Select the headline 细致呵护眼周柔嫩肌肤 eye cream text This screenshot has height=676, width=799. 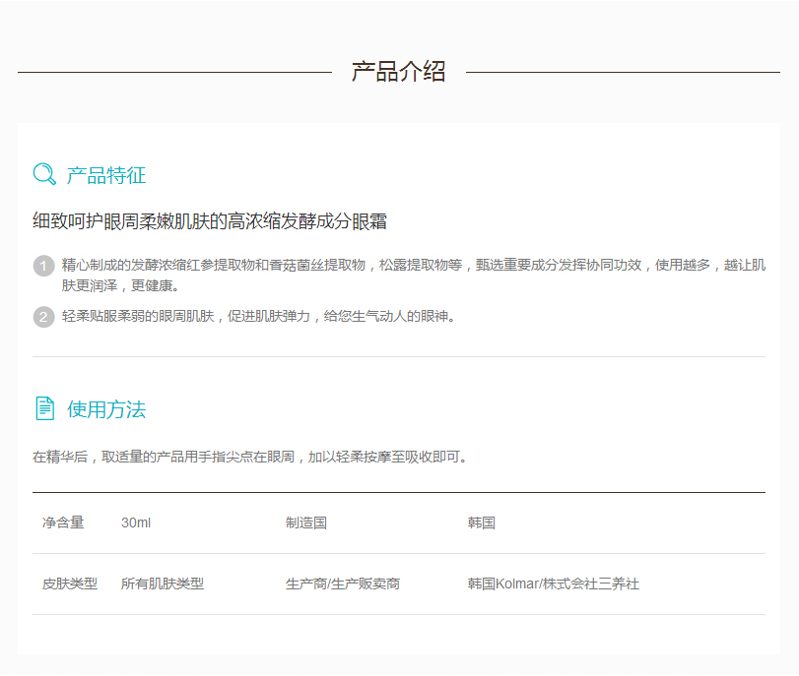(x=209, y=221)
